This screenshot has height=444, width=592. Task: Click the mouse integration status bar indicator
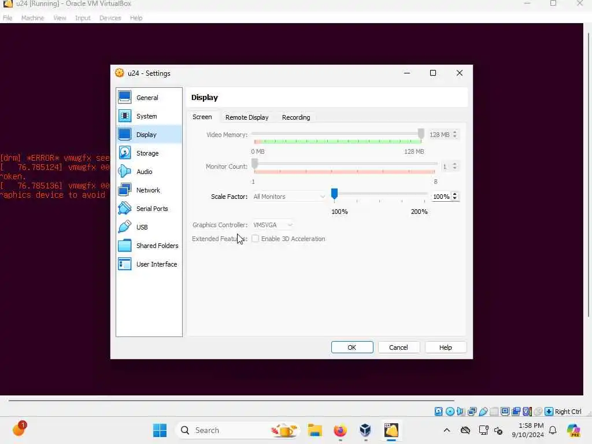(x=538, y=412)
